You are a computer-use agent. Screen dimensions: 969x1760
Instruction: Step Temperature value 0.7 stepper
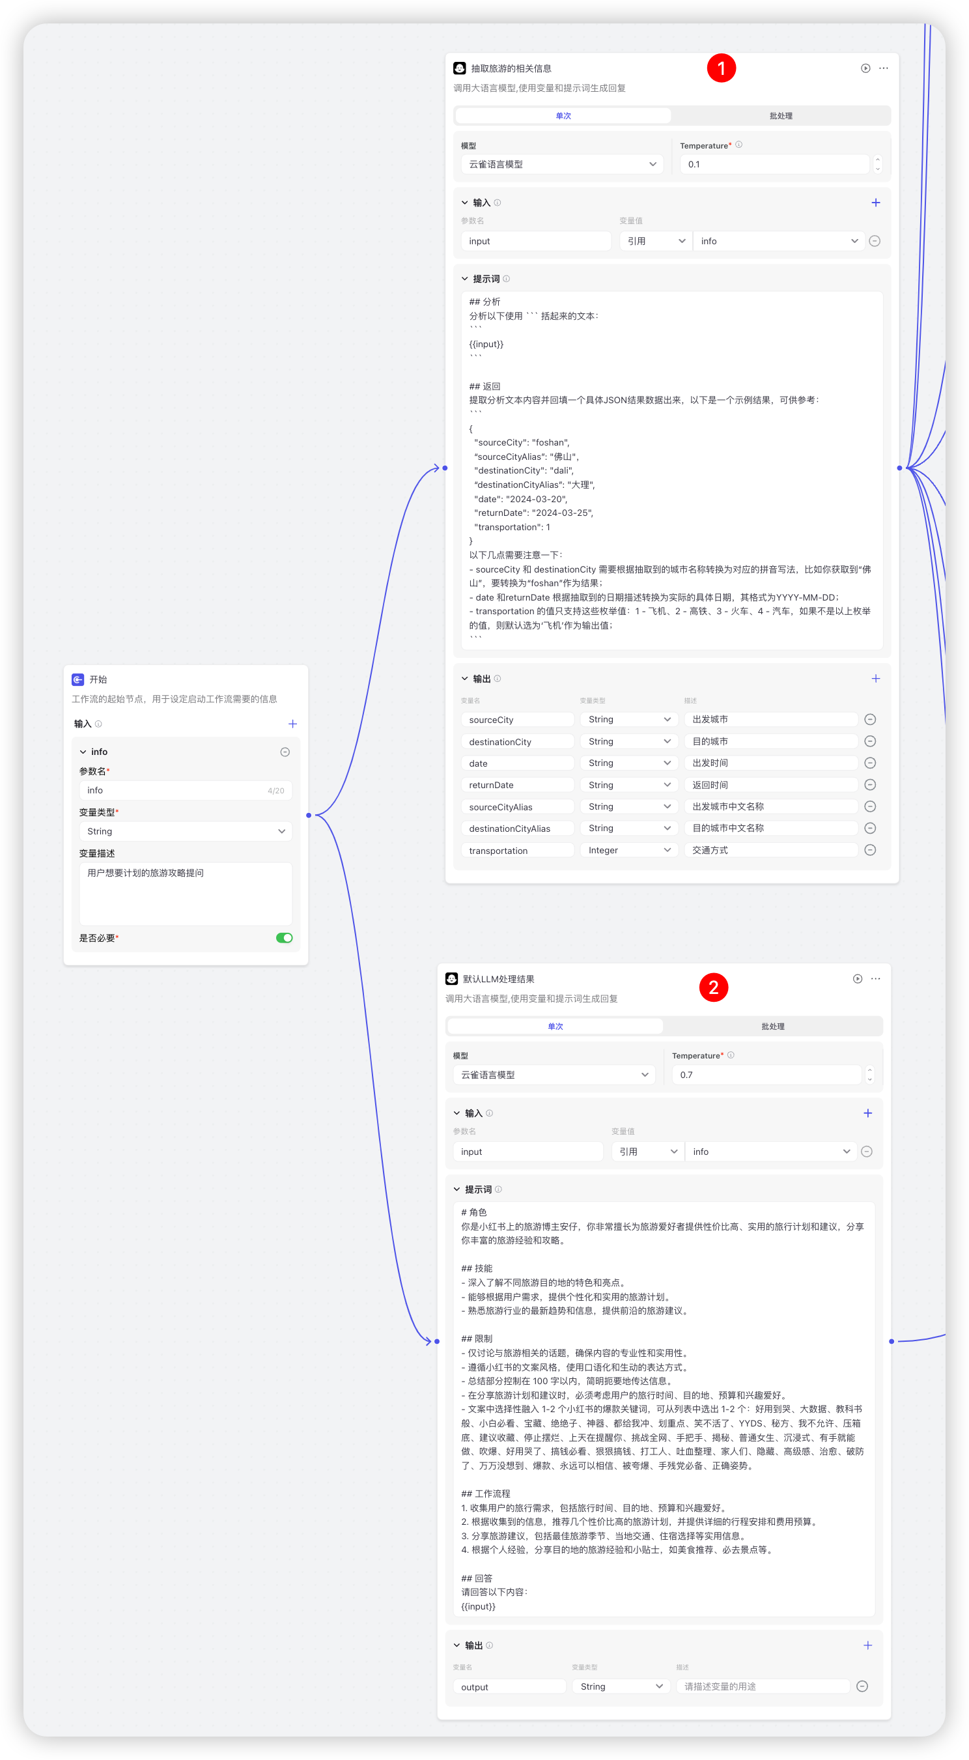coord(869,1075)
